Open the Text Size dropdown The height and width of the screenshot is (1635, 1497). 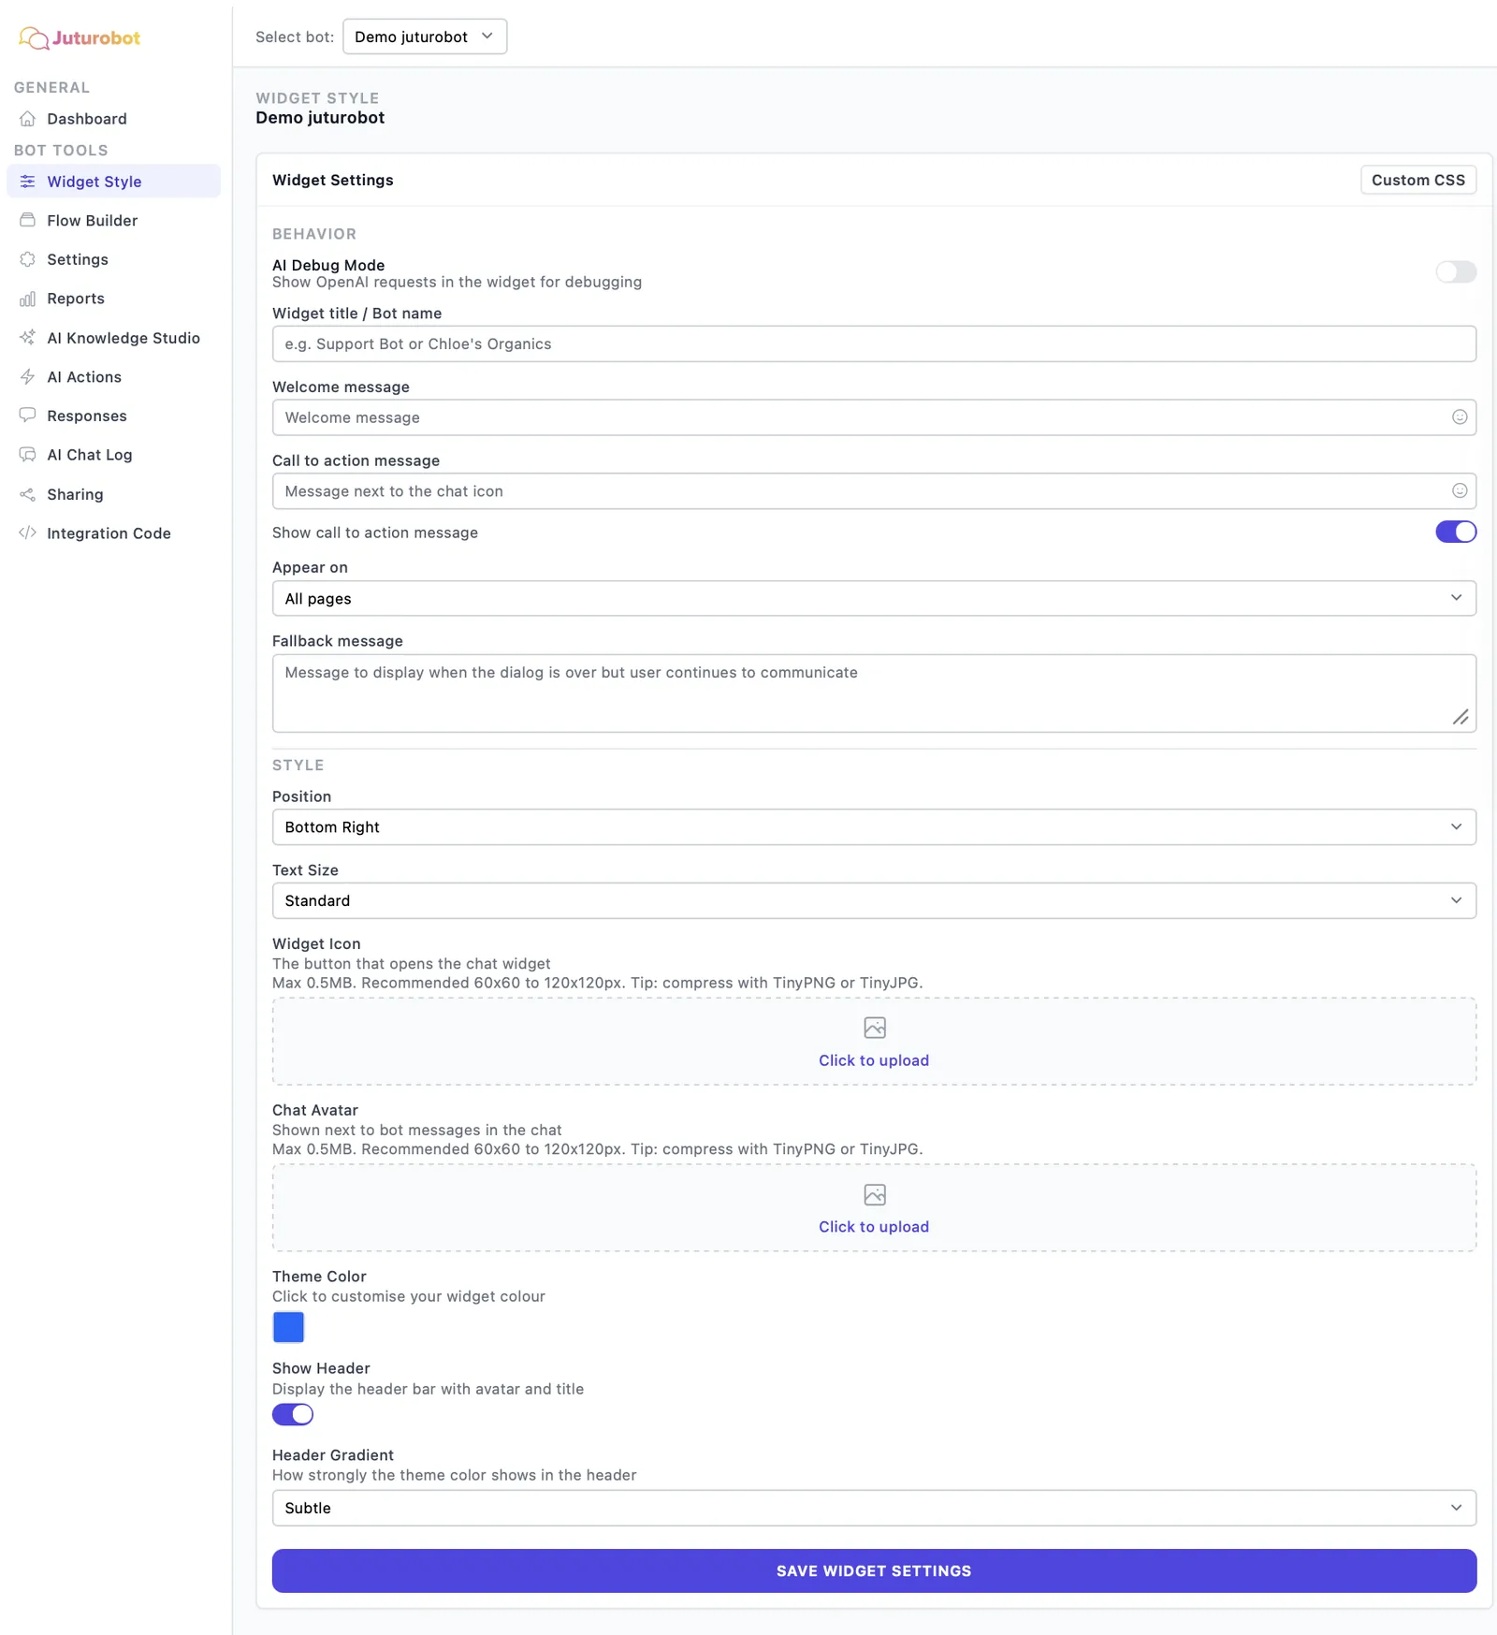click(874, 900)
